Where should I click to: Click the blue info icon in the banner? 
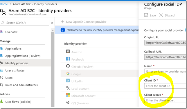tap(63, 30)
